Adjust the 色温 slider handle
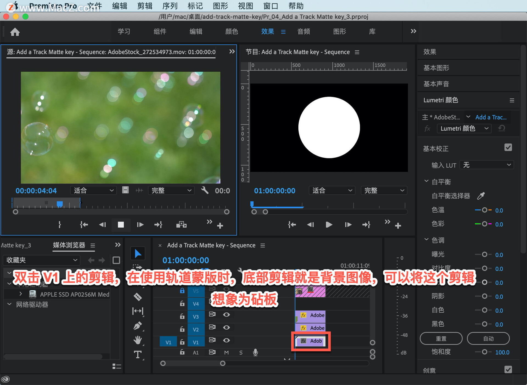 484,210
